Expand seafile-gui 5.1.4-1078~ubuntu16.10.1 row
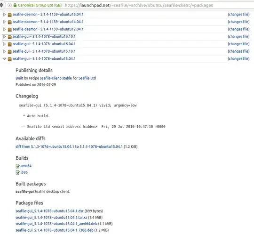 (4, 37)
